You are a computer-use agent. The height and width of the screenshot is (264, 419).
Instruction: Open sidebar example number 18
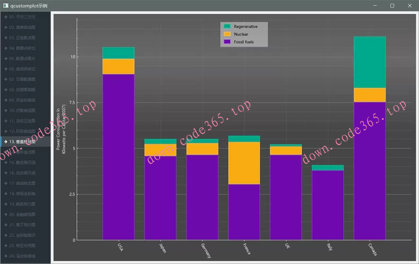click(25, 193)
